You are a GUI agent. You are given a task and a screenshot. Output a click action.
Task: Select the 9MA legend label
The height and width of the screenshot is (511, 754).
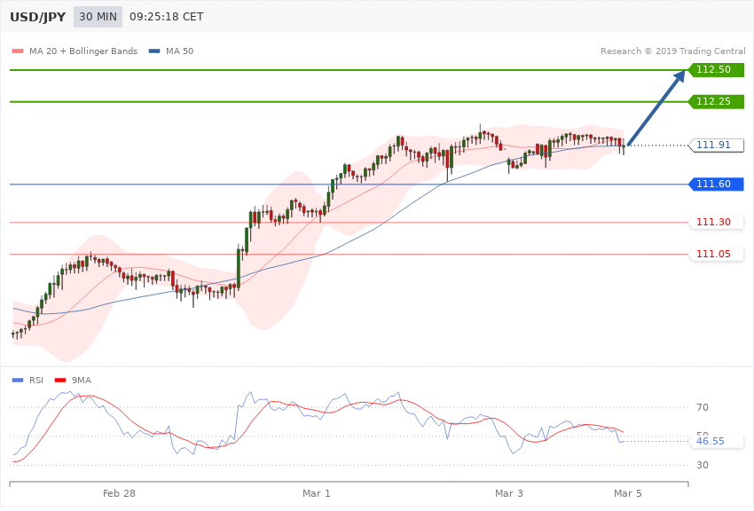[x=82, y=381]
